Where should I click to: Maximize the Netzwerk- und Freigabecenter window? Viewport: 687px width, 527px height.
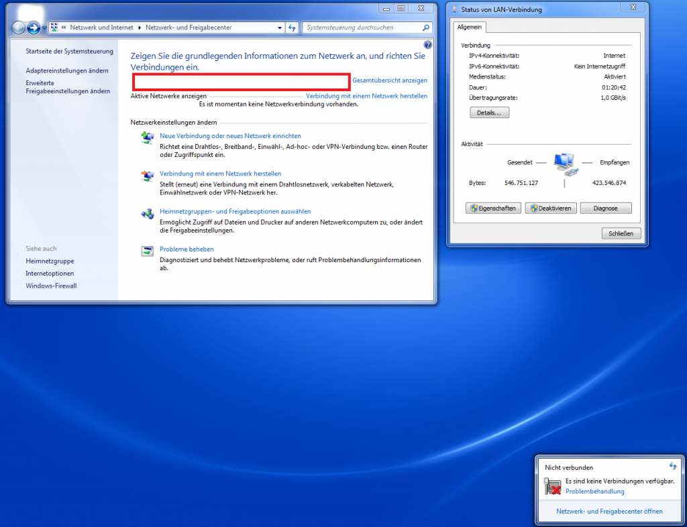tap(401, 8)
